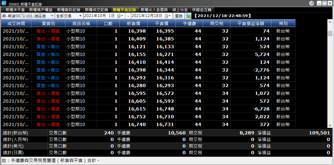This screenshot has width=334, height=165.
Task: Click the 查詢 query button
Action: (x=179, y=16)
